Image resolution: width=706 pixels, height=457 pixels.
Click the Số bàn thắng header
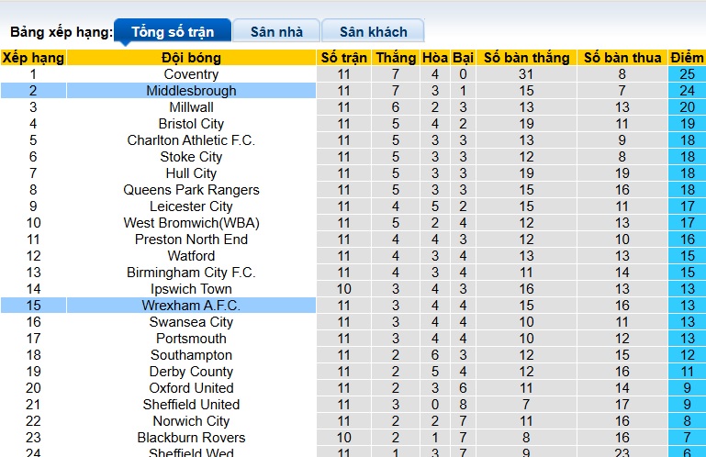(x=526, y=58)
